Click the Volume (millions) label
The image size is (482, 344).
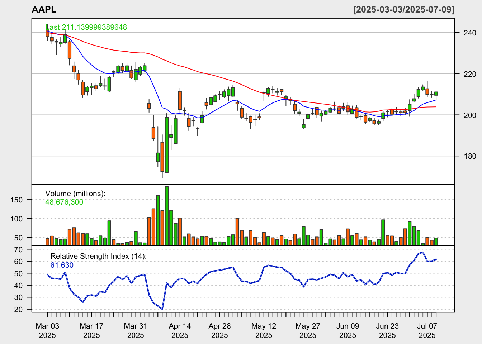point(75,193)
